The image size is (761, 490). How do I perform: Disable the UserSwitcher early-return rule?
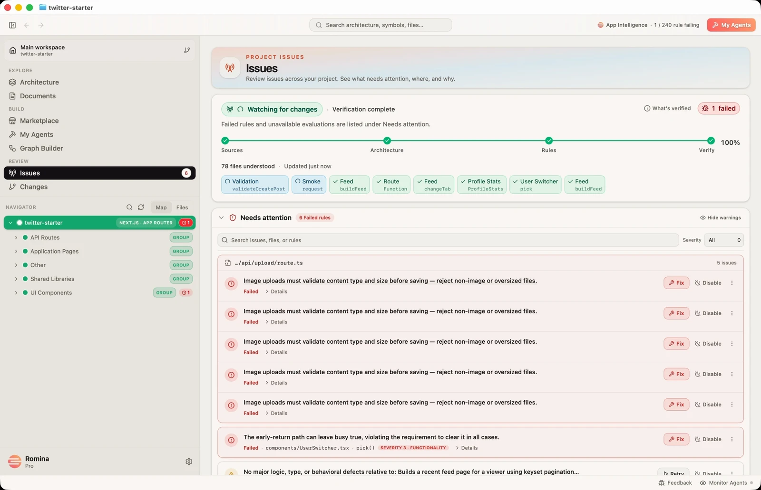pos(708,439)
